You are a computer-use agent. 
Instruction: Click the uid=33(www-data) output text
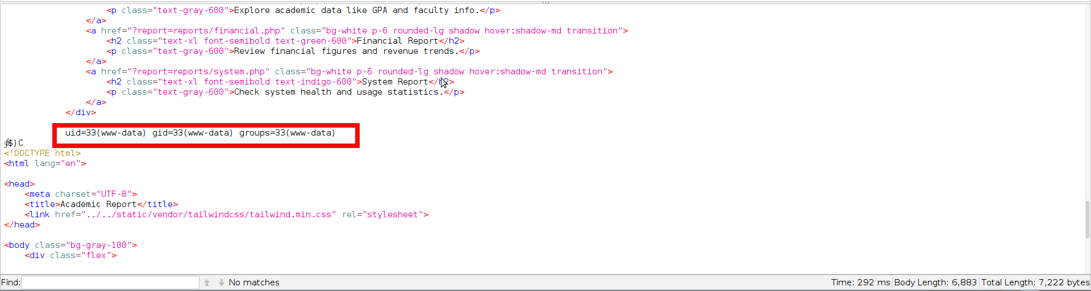click(x=105, y=133)
